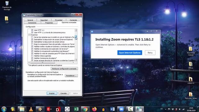The image size is (199, 112).
Task: Open Camtasia from the taskbar
Action: (130, 109)
